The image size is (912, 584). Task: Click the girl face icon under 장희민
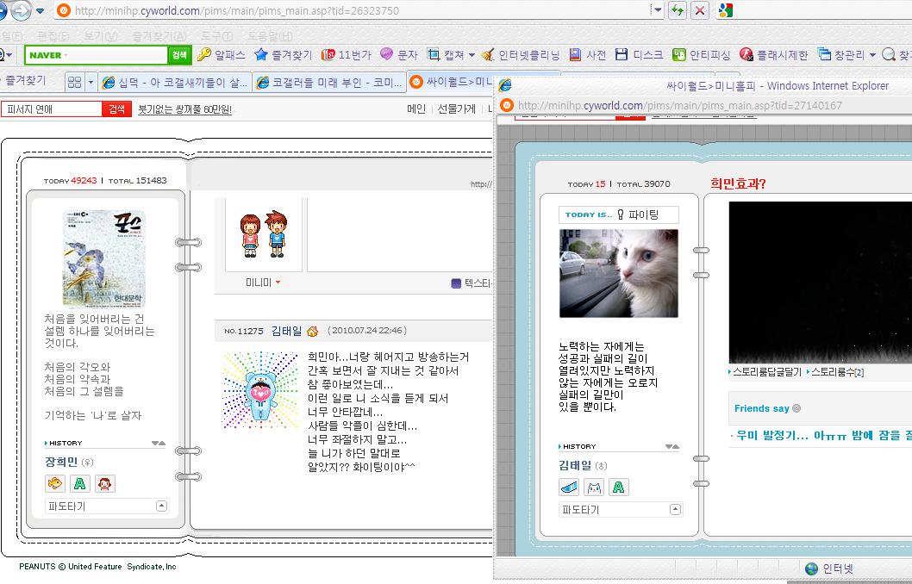click(104, 483)
